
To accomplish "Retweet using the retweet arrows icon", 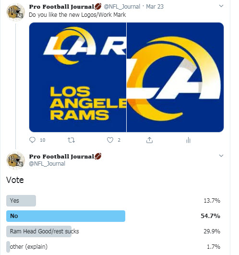I will (x=71, y=140).
